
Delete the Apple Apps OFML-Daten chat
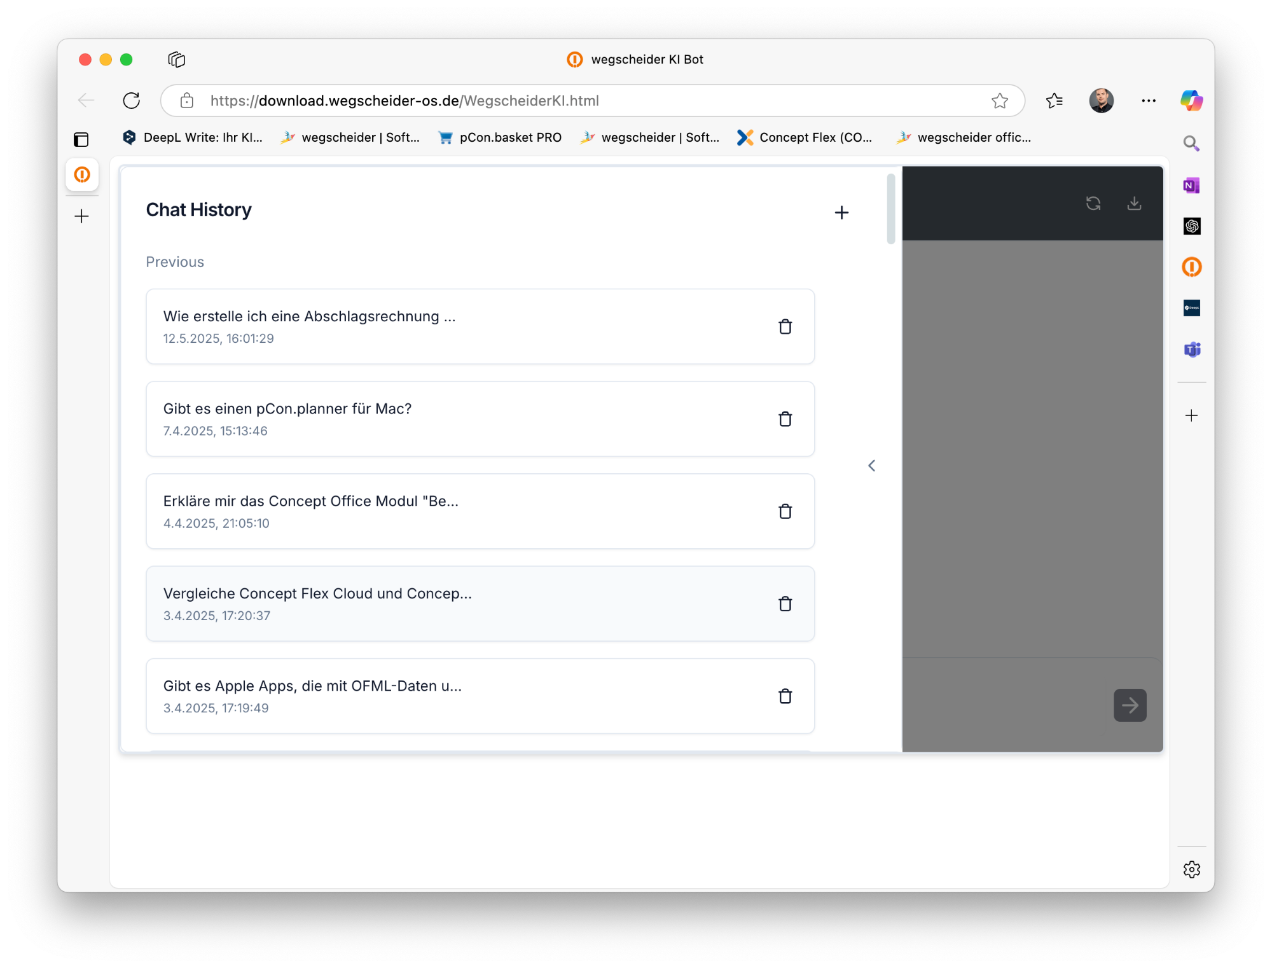pos(785,696)
